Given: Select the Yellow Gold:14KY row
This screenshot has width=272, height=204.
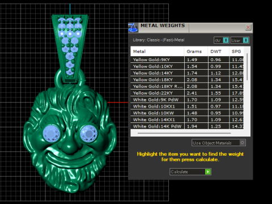Looking at the screenshot, I should pos(187,73).
